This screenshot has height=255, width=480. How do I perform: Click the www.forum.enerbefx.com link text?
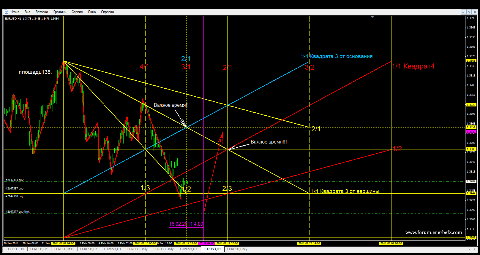(x=433, y=232)
